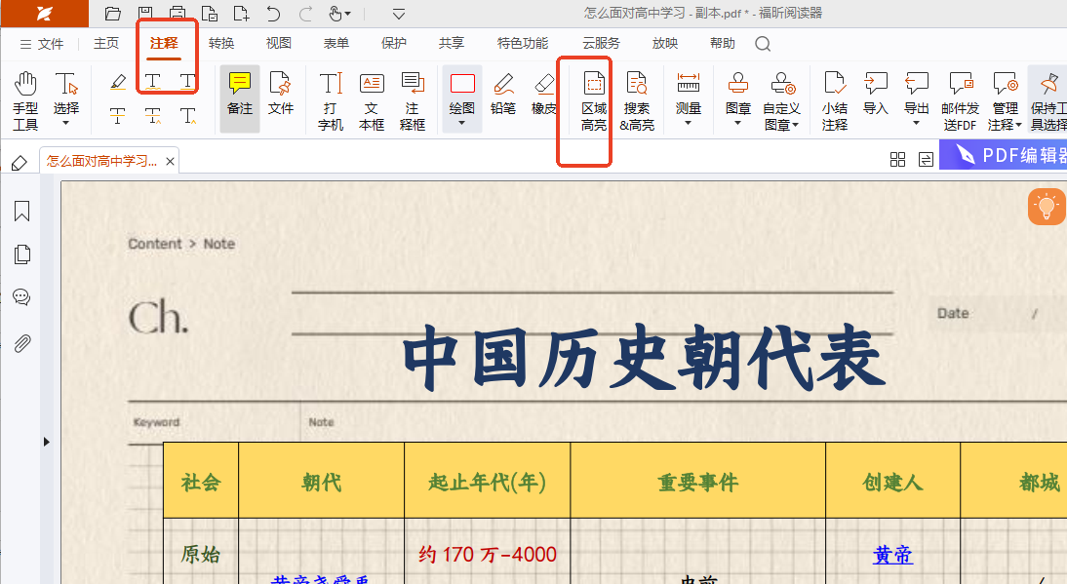Toggle 保持工具选择 keep tool selected

1048,100
